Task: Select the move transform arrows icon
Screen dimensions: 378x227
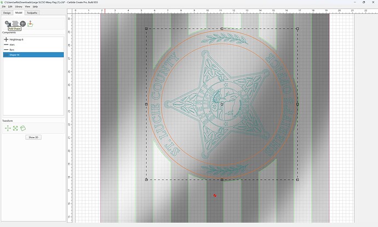Action: pos(8,128)
